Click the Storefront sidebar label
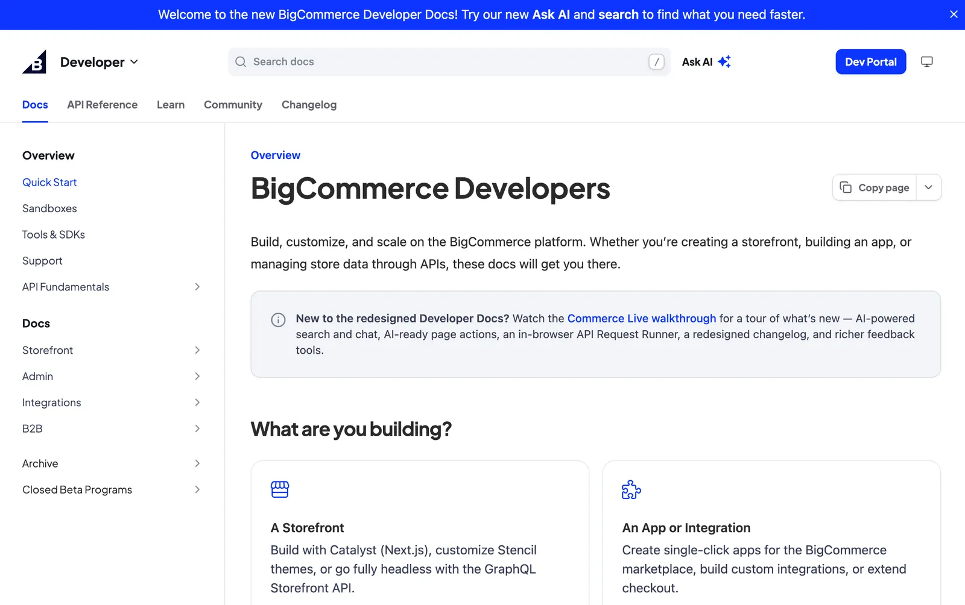This screenshot has width=965, height=605. coord(48,350)
